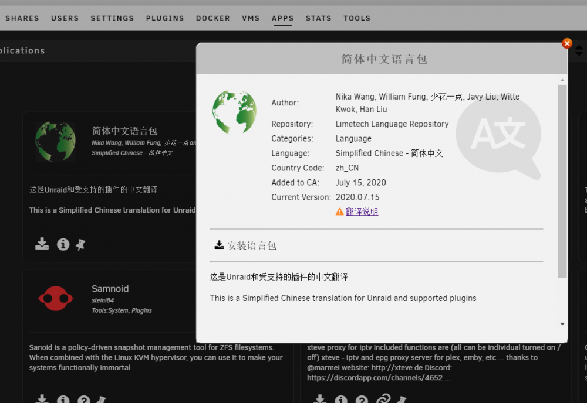
Task: Click the Language category value in popup
Action: [x=353, y=139]
